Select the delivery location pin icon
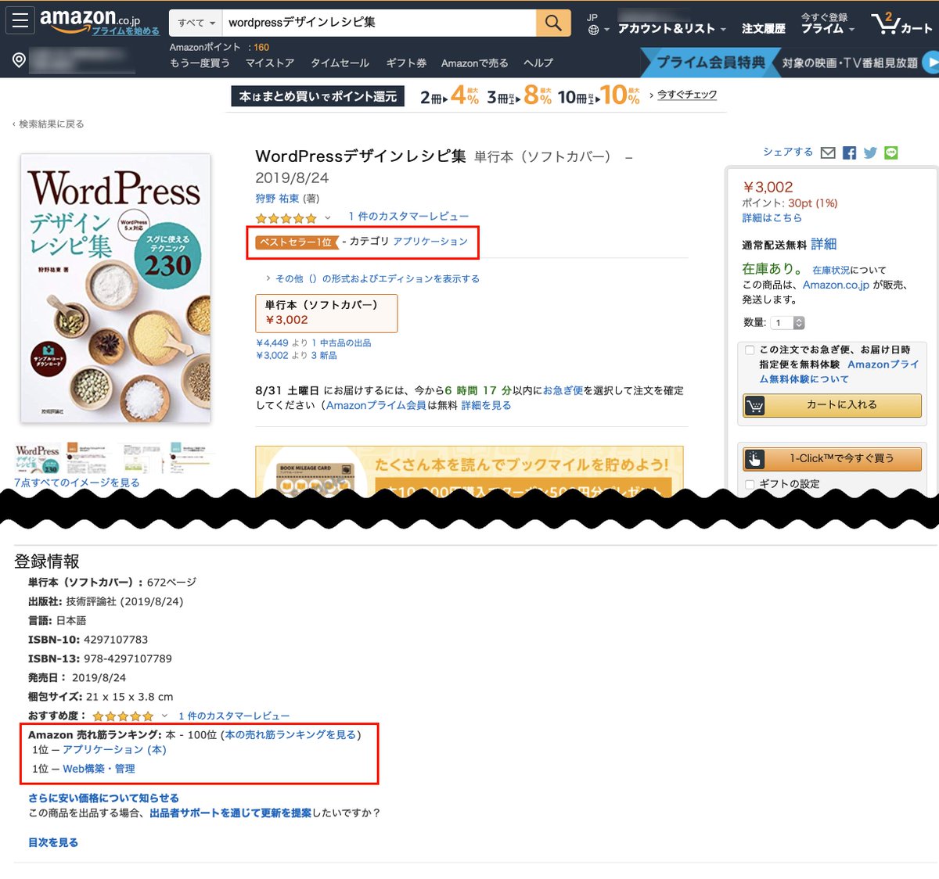 coord(20,60)
